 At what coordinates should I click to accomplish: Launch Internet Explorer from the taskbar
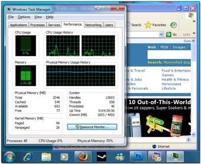(x=28, y=157)
